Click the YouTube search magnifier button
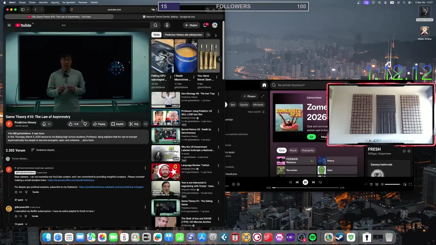Screen dimensions: 436x245 155,25
